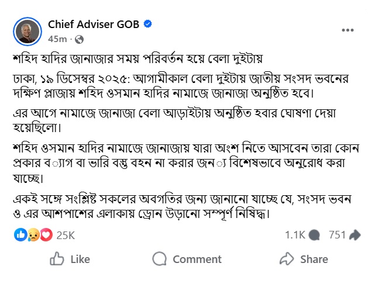Viewport: 375px width, 301px height.
Task: Open the Chief Adviser GOB profile picture
Action: tap(27, 31)
